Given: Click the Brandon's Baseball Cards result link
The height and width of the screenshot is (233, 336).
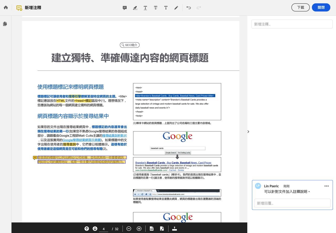Looking at the screenshot, I should 173,163.
